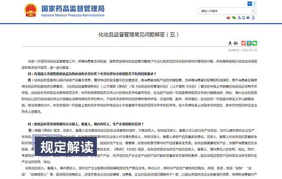This screenshot has width=282, height=179.
Task: Download the article with the download icon
Action: 230,43
